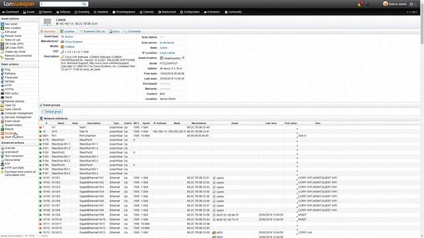The width and height of the screenshot is (424, 238).
Task: Switch to the Comments tab
Action: click(x=132, y=32)
